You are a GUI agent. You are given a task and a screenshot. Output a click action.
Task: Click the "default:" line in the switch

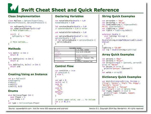click(59, 92)
